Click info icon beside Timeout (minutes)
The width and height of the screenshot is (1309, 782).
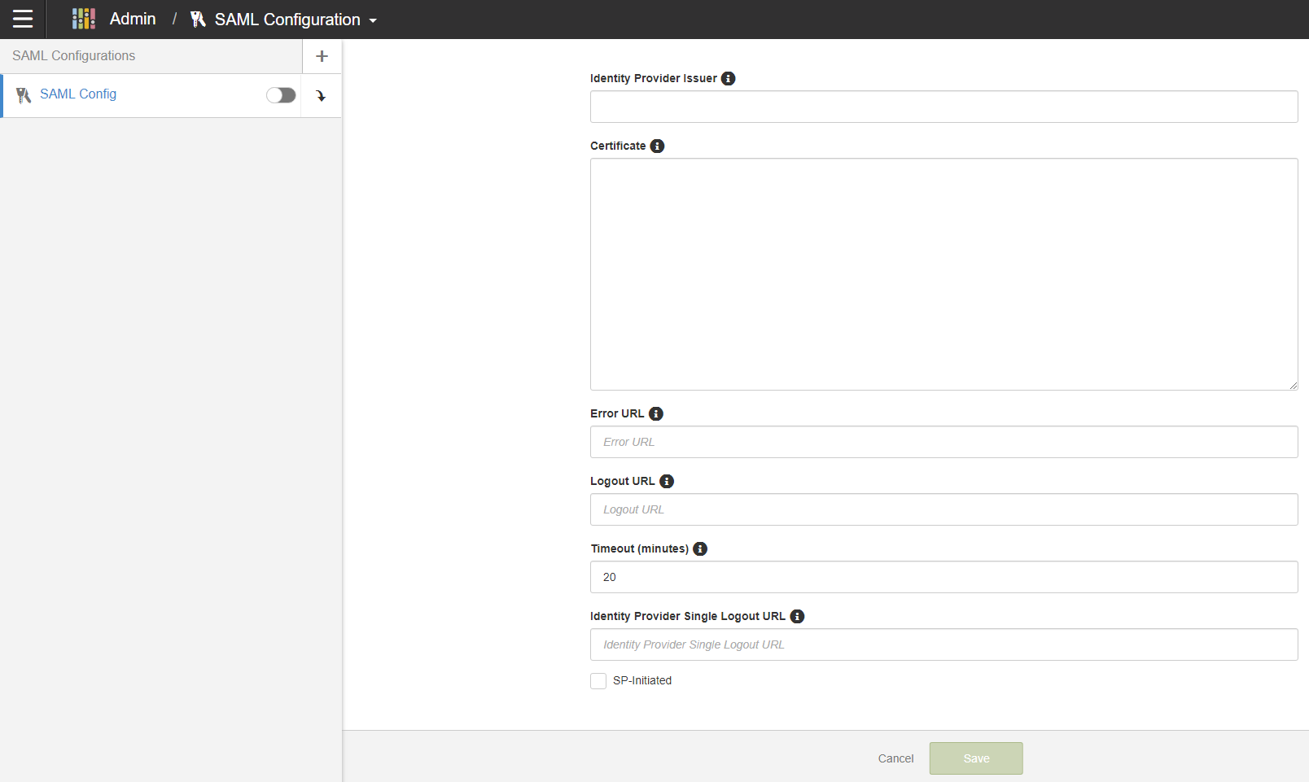click(700, 548)
